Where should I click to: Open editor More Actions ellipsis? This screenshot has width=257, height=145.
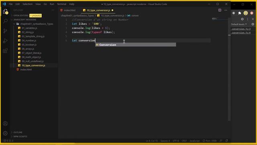pos(226,10)
